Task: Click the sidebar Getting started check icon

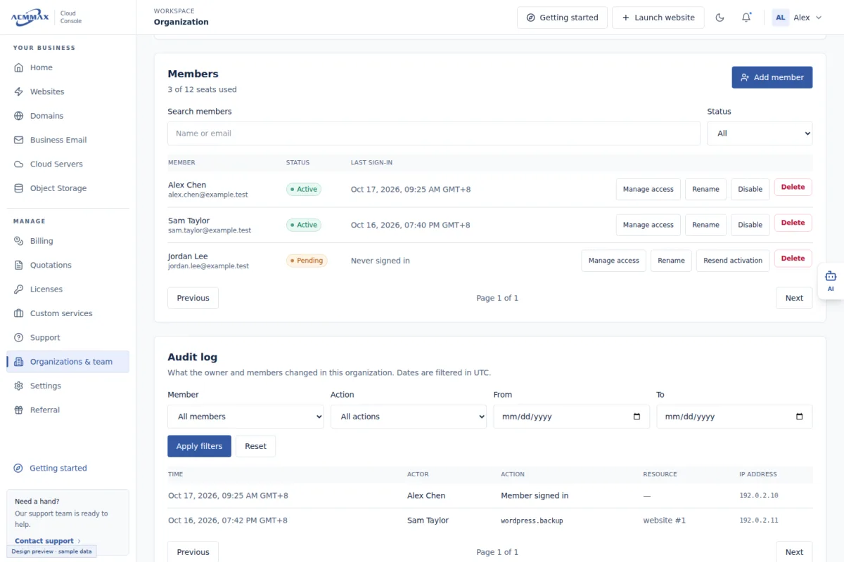Action: point(19,468)
